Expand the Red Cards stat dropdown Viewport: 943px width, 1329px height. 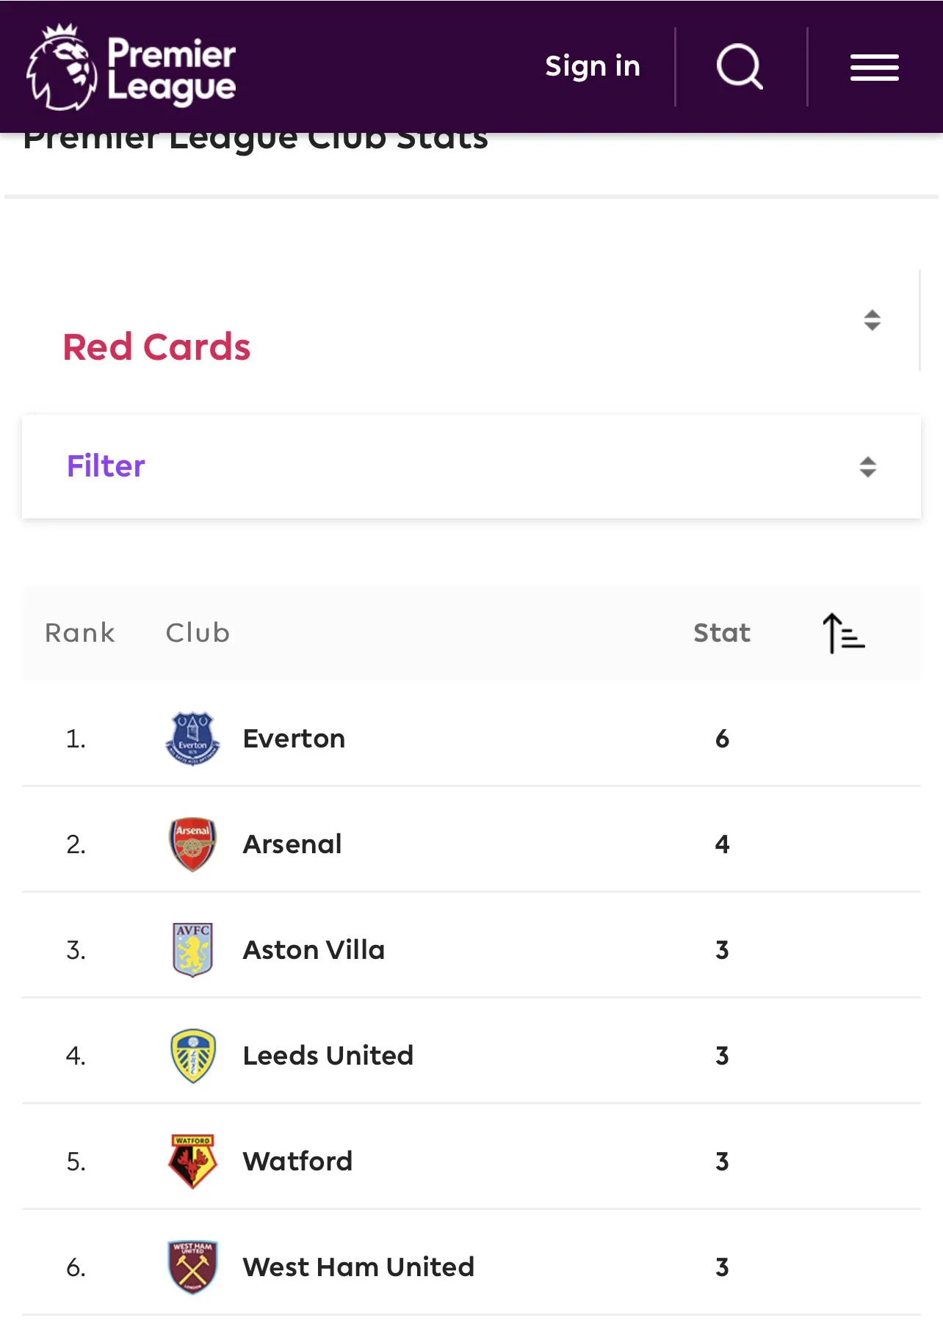(871, 321)
